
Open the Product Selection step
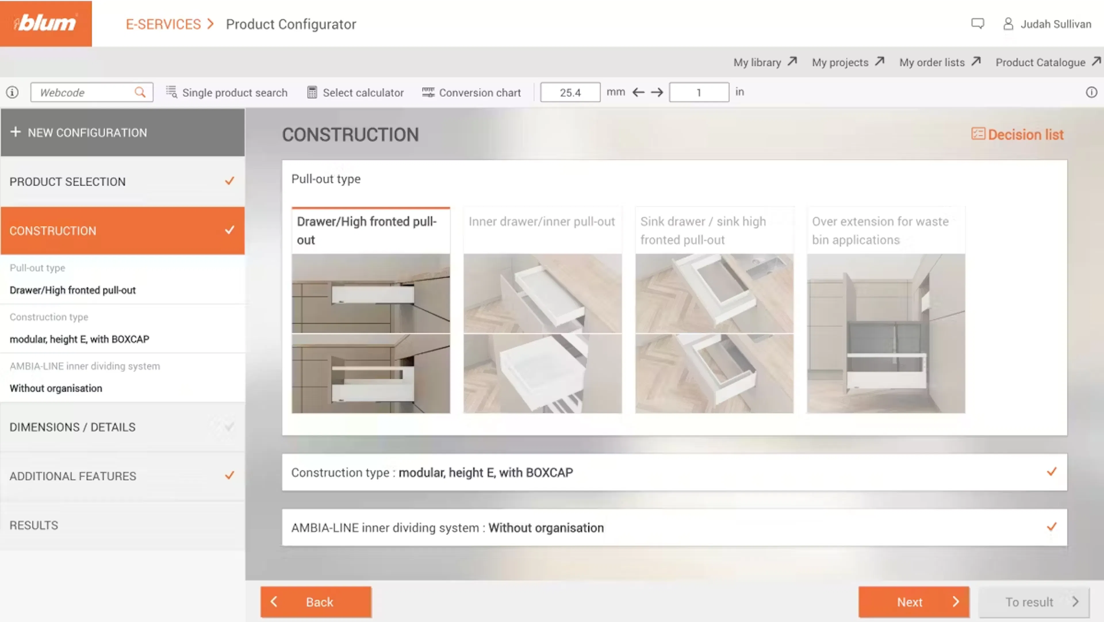122,181
